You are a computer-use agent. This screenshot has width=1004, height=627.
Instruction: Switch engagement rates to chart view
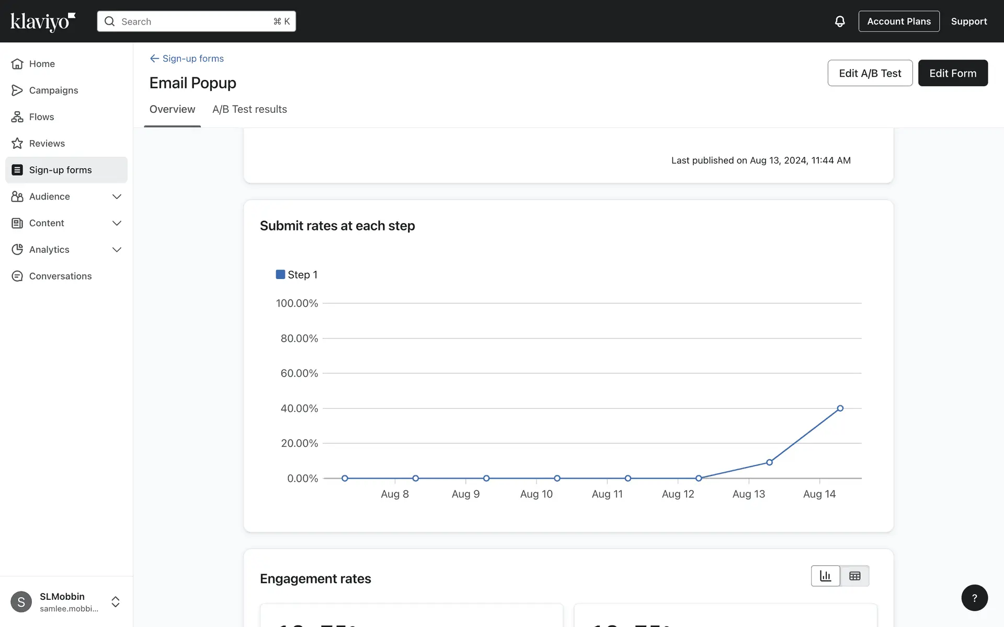tap(825, 576)
